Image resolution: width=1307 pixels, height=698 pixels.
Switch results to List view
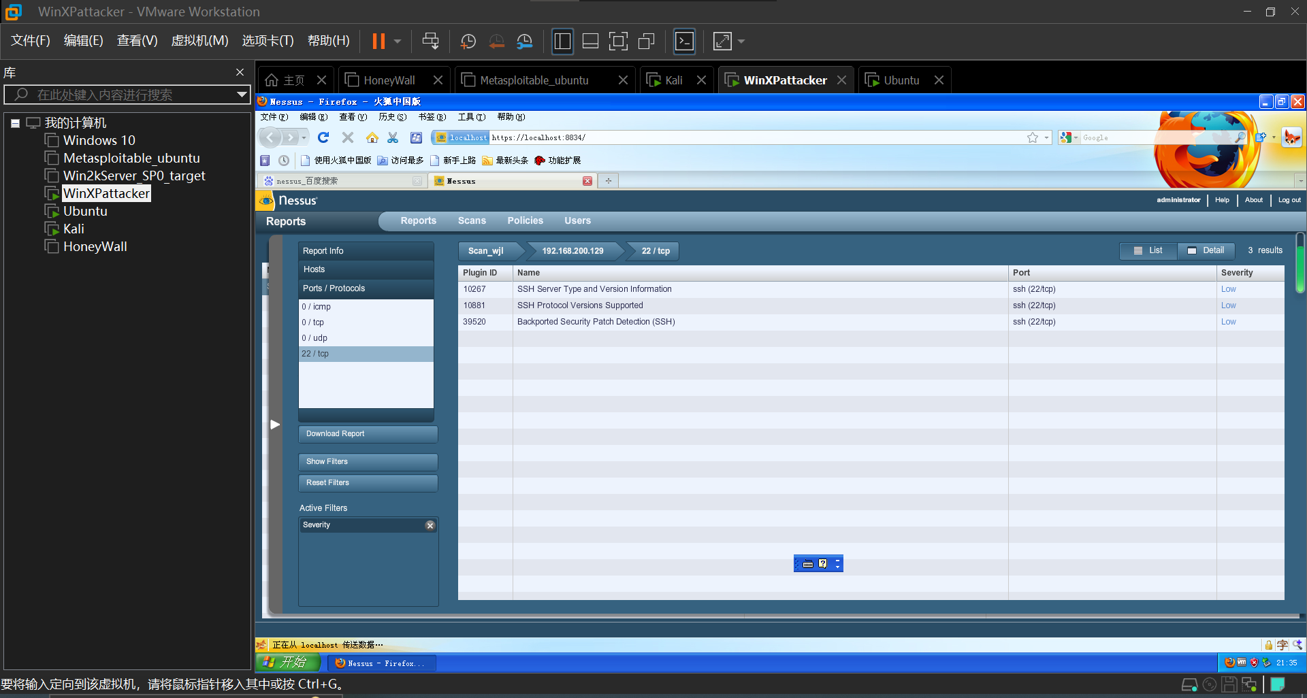tap(1148, 250)
